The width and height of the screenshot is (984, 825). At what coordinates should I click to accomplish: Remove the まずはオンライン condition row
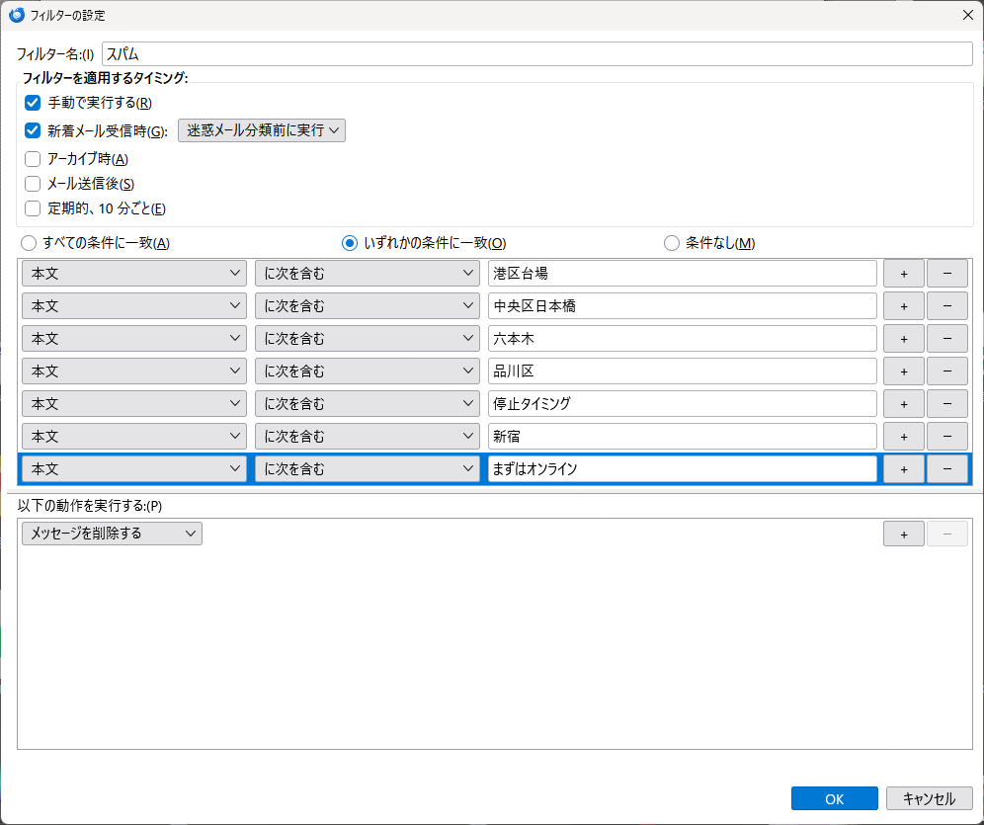pos(947,469)
